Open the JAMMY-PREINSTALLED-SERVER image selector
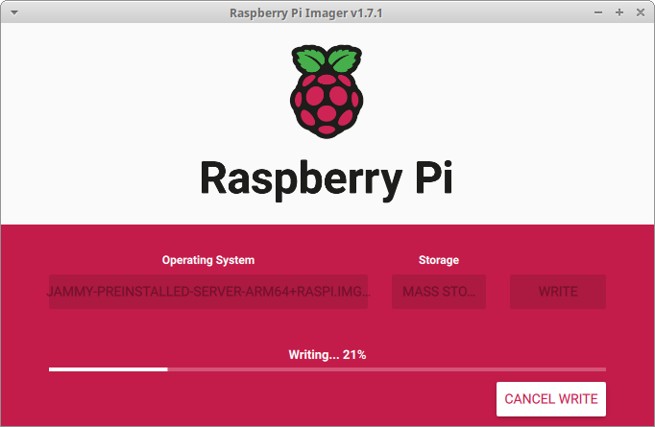Image resolution: width=655 pixels, height=427 pixels. tap(207, 292)
